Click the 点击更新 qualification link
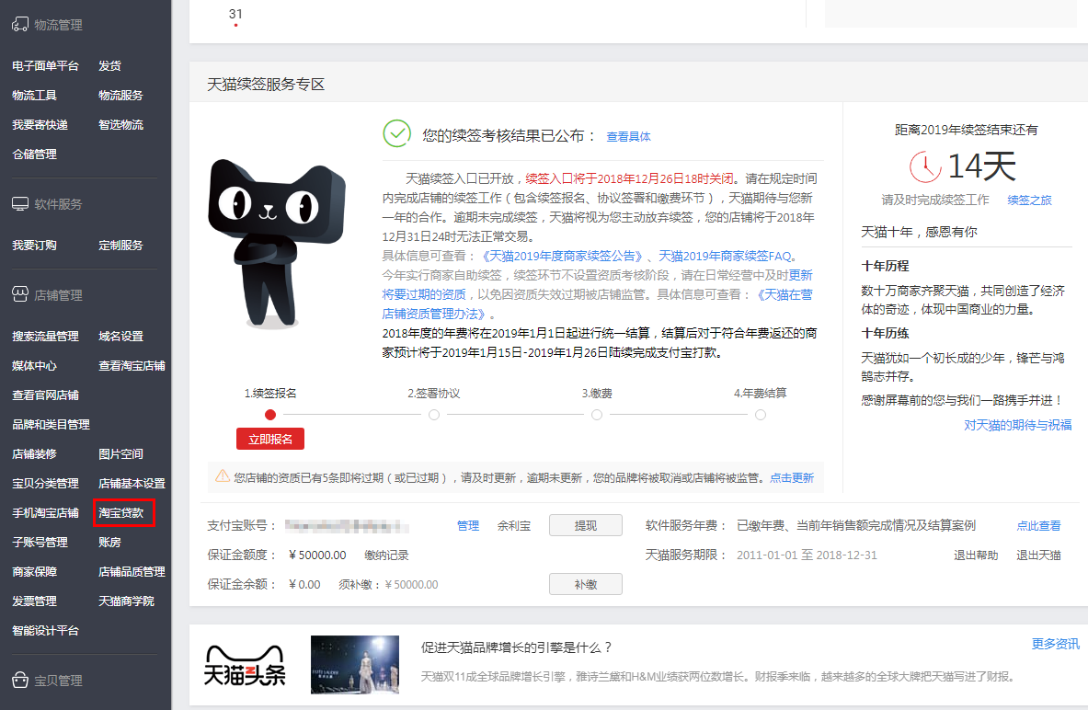This screenshot has width=1088, height=710. (x=792, y=477)
